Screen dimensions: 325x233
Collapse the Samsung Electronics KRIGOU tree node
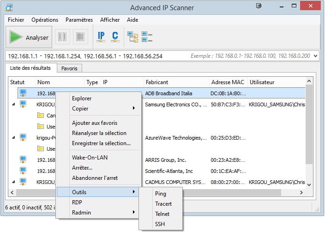click(14, 104)
